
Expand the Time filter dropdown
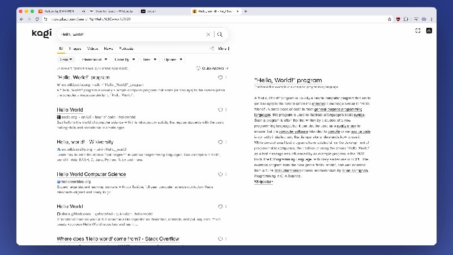(149, 59)
